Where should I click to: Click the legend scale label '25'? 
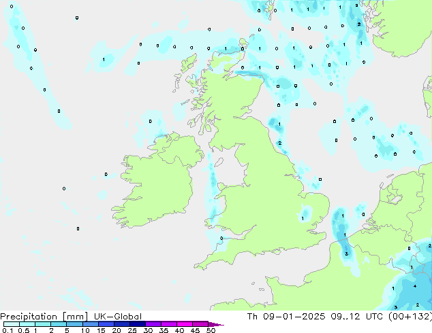[x=132, y=330]
